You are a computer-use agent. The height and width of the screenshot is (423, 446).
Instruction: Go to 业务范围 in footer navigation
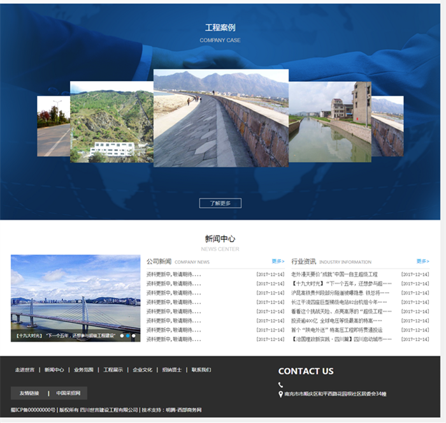point(83,370)
